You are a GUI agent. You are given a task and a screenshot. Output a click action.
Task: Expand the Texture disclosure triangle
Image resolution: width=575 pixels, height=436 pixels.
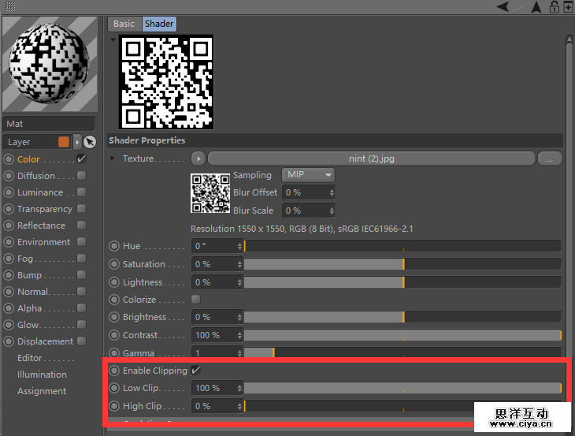click(x=113, y=158)
